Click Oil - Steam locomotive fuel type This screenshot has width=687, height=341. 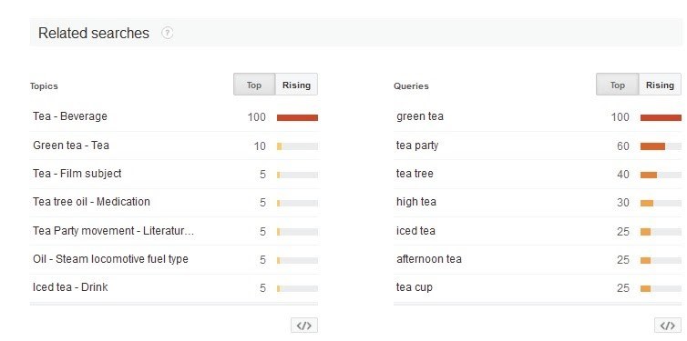110,259
